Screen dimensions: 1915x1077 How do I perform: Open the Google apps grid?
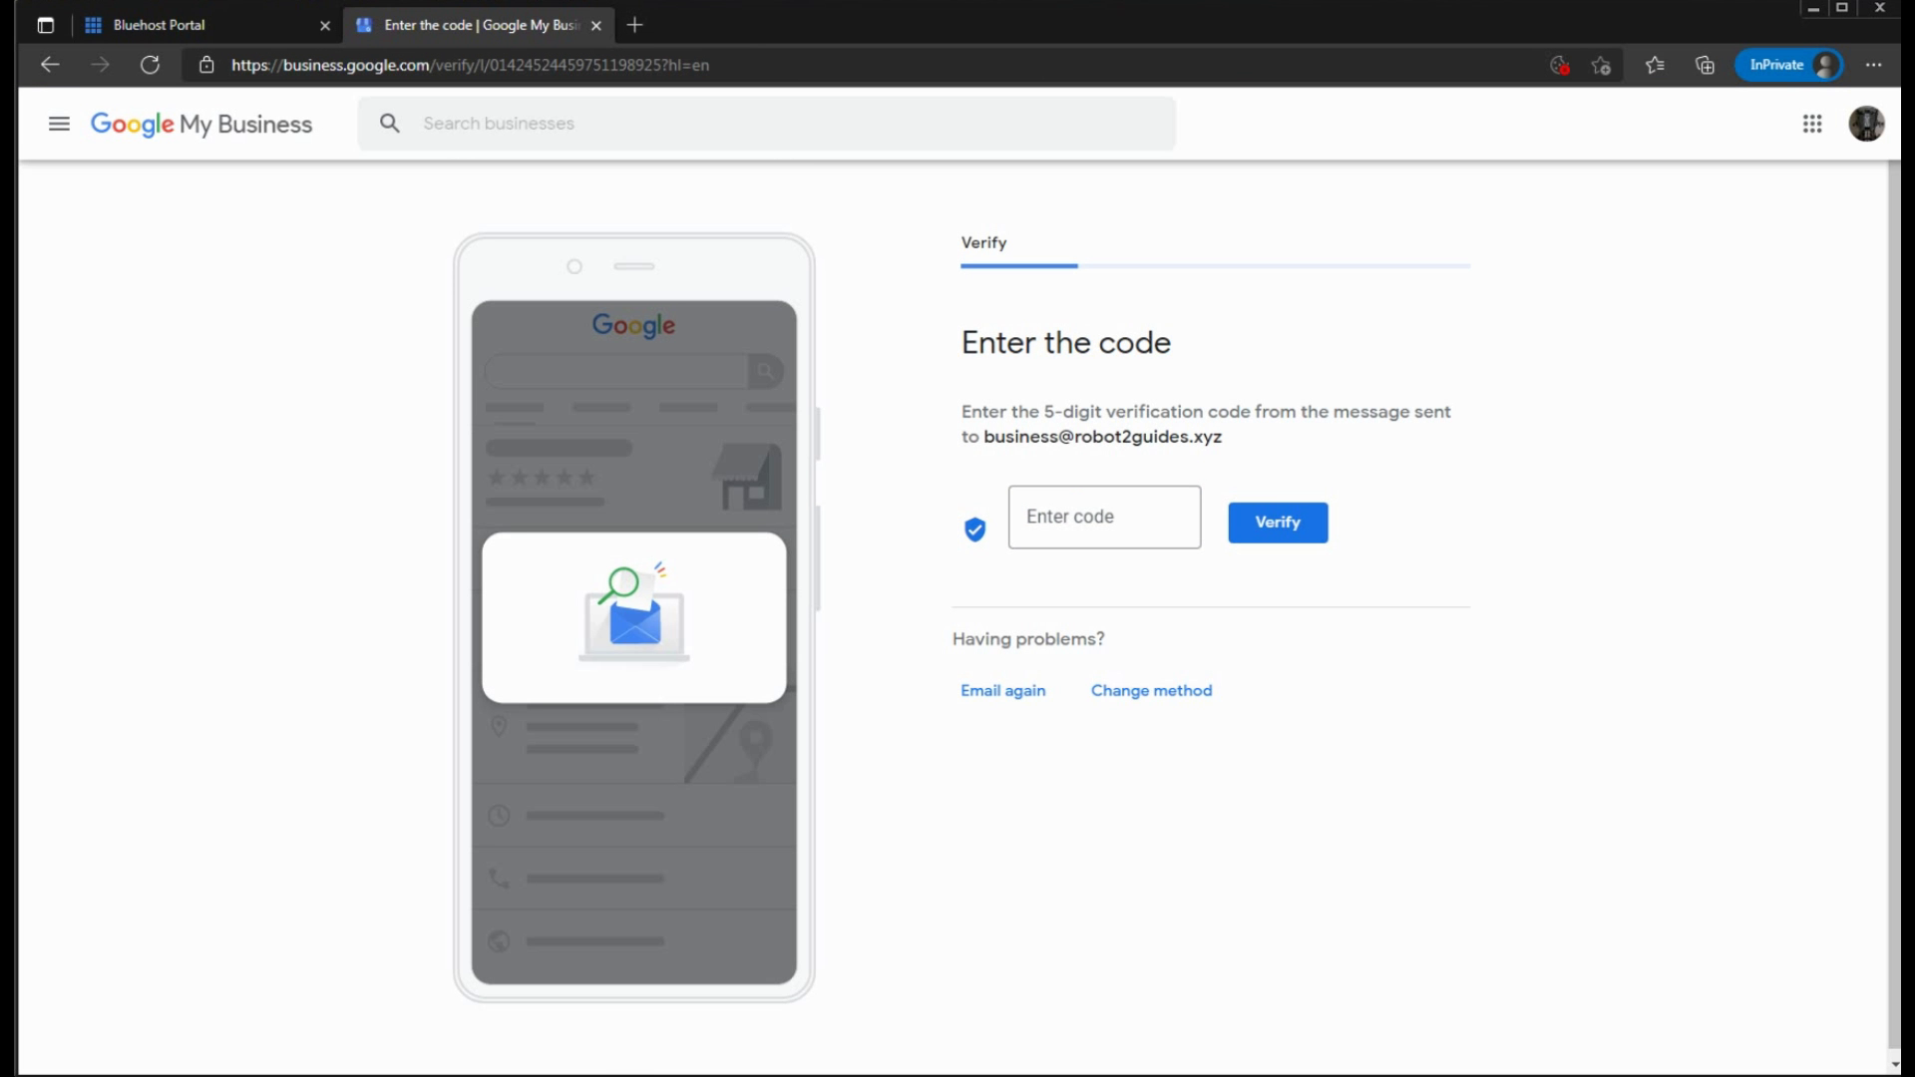[1812, 124]
